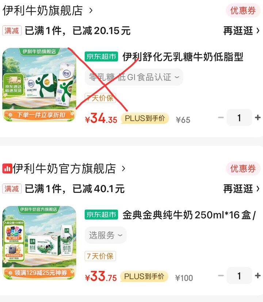
Task: Open 优惠券 for 伊利牛奶官方旗舰店
Action: point(243,169)
